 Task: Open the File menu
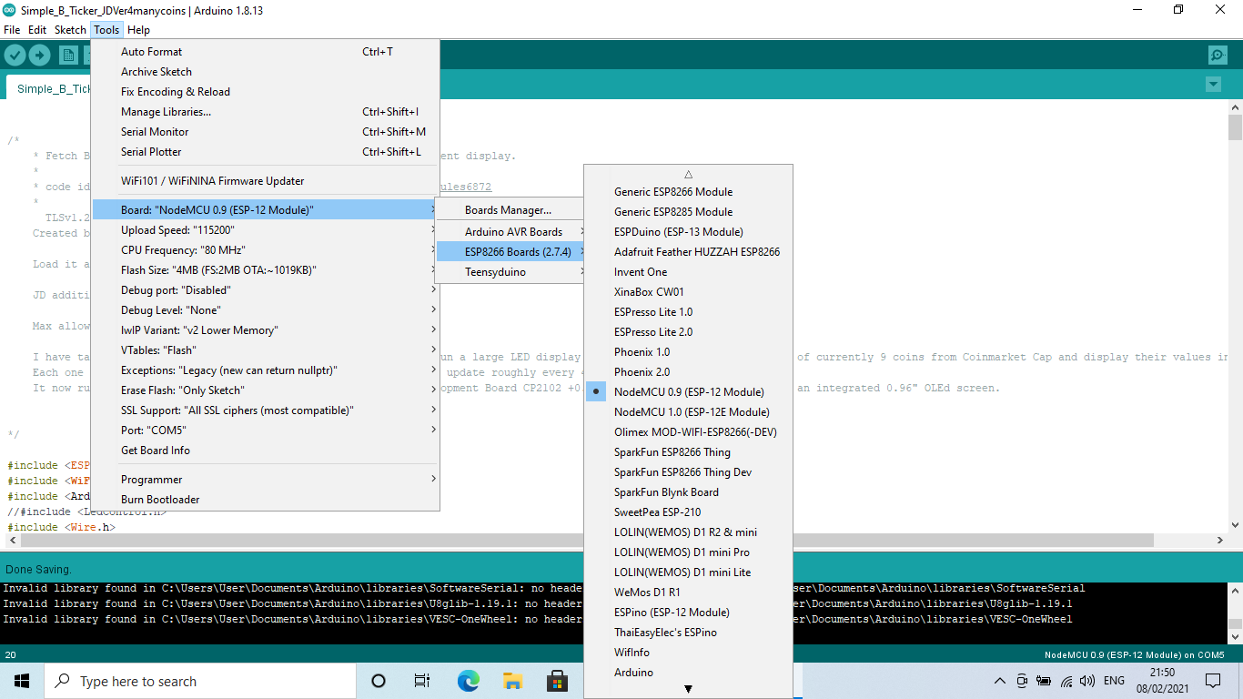[x=12, y=30]
